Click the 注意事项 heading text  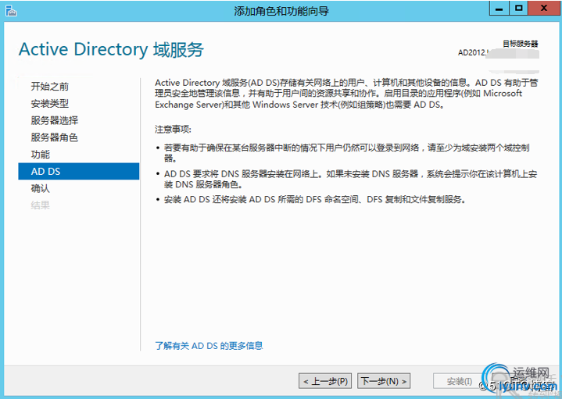(173, 129)
